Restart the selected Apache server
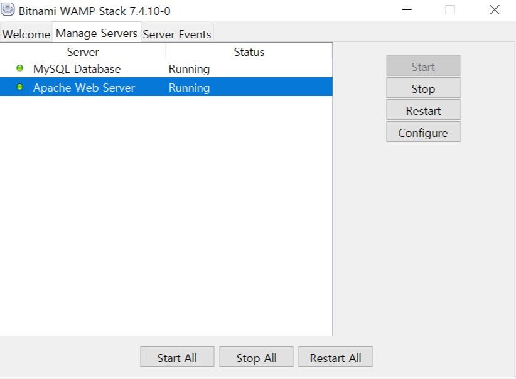This screenshot has height=379, width=516. [423, 110]
